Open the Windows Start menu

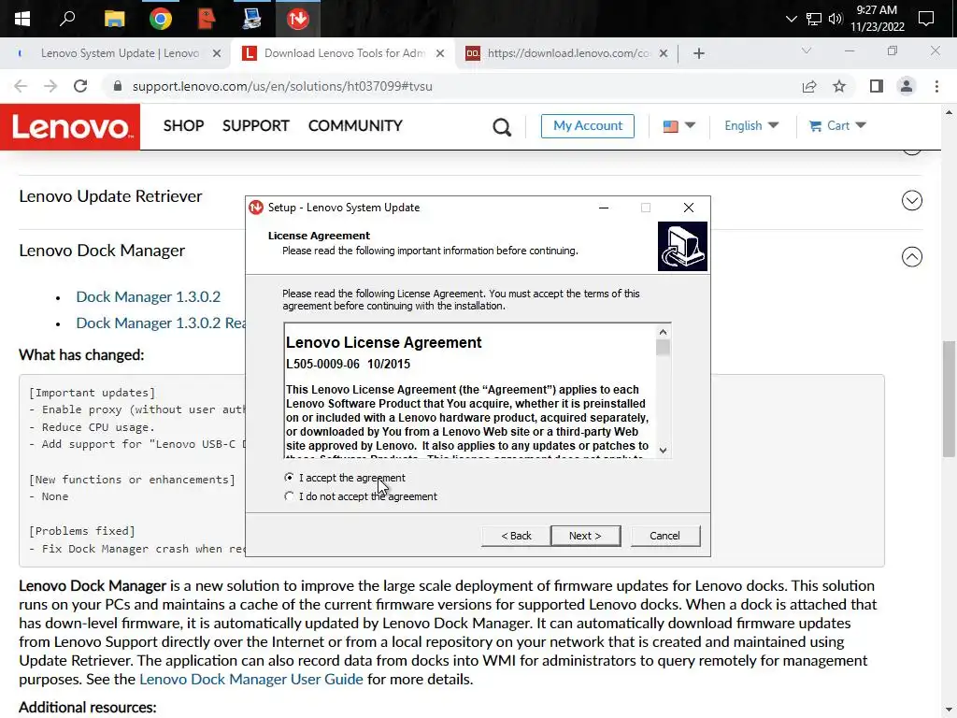pyautogui.click(x=22, y=19)
